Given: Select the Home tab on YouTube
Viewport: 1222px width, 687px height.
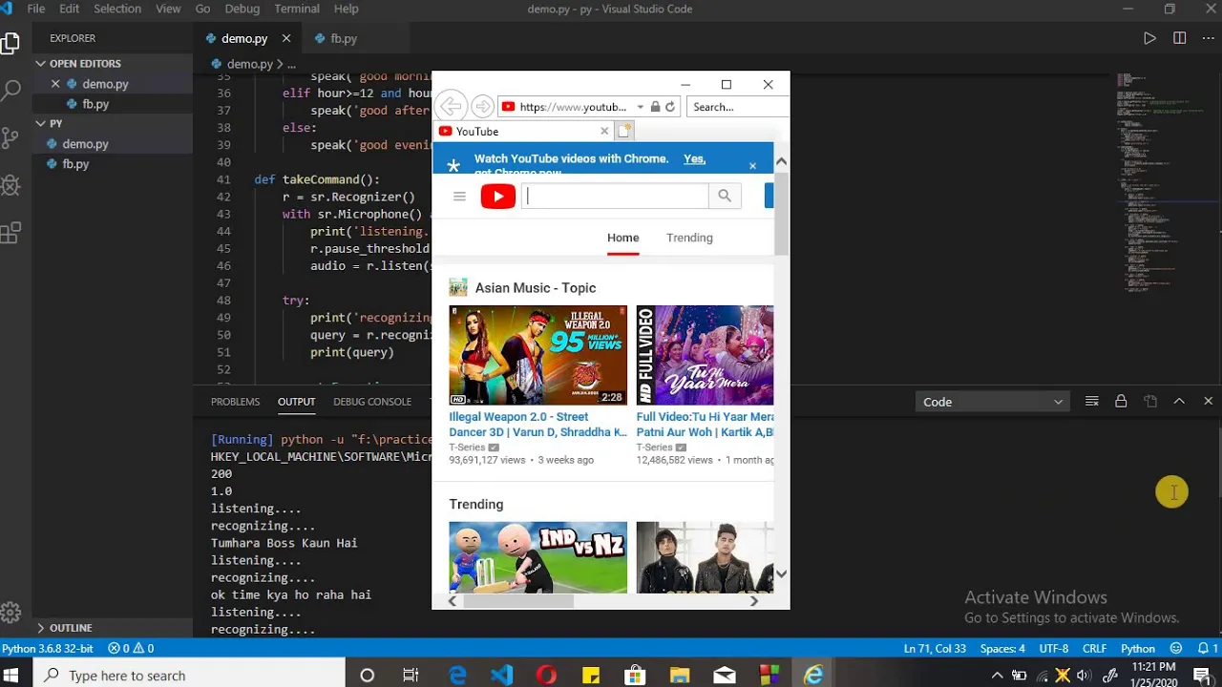Looking at the screenshot, I should [622, 238].
